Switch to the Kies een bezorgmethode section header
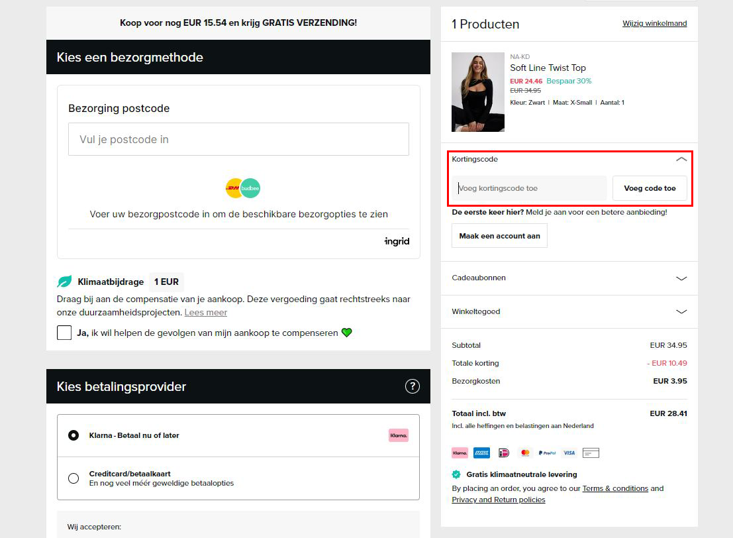The image size is (733, 538). [128, 57]
